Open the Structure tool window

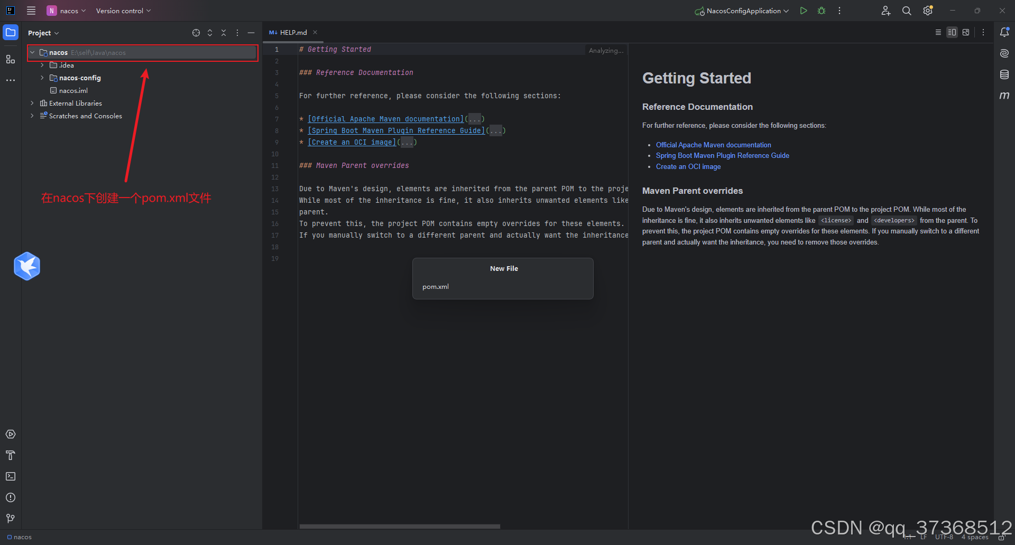11,59
